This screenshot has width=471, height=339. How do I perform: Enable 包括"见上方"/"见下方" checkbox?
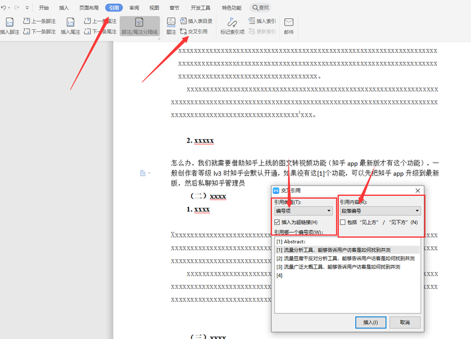(x=343, y=222)
